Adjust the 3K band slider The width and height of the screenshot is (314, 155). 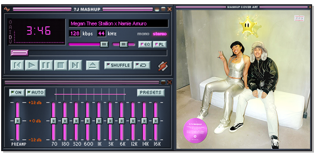(110, 121)
